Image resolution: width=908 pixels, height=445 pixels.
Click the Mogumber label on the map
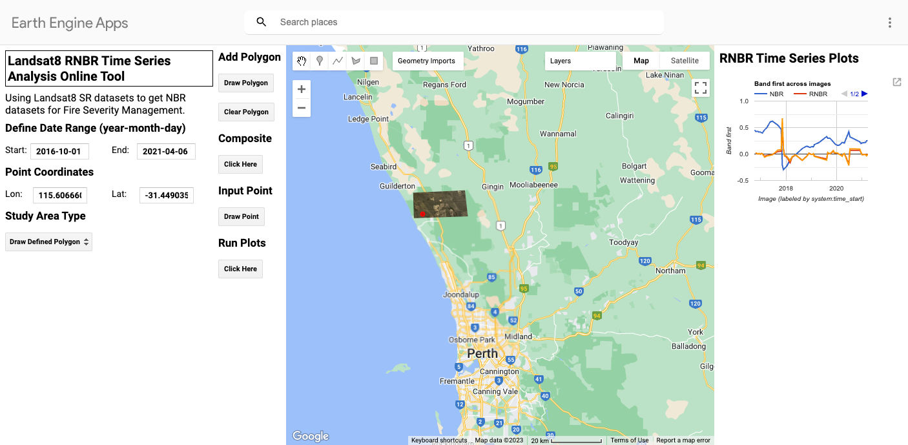[526, 101]
